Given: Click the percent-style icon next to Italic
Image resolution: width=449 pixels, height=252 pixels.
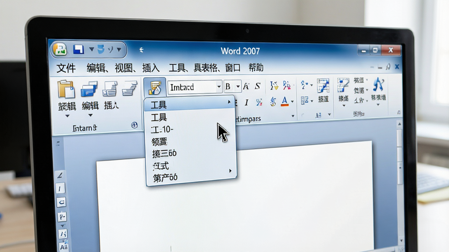Looking at the screenshot, I should pyautogui.click(x=259, y=102).
